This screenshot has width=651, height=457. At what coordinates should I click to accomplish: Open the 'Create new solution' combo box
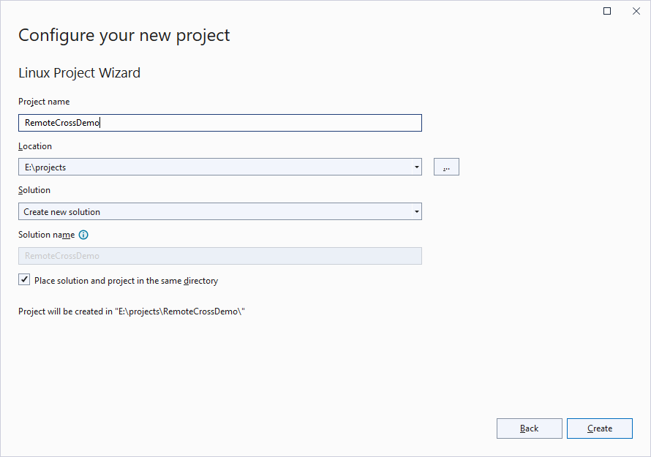point(220,212)
